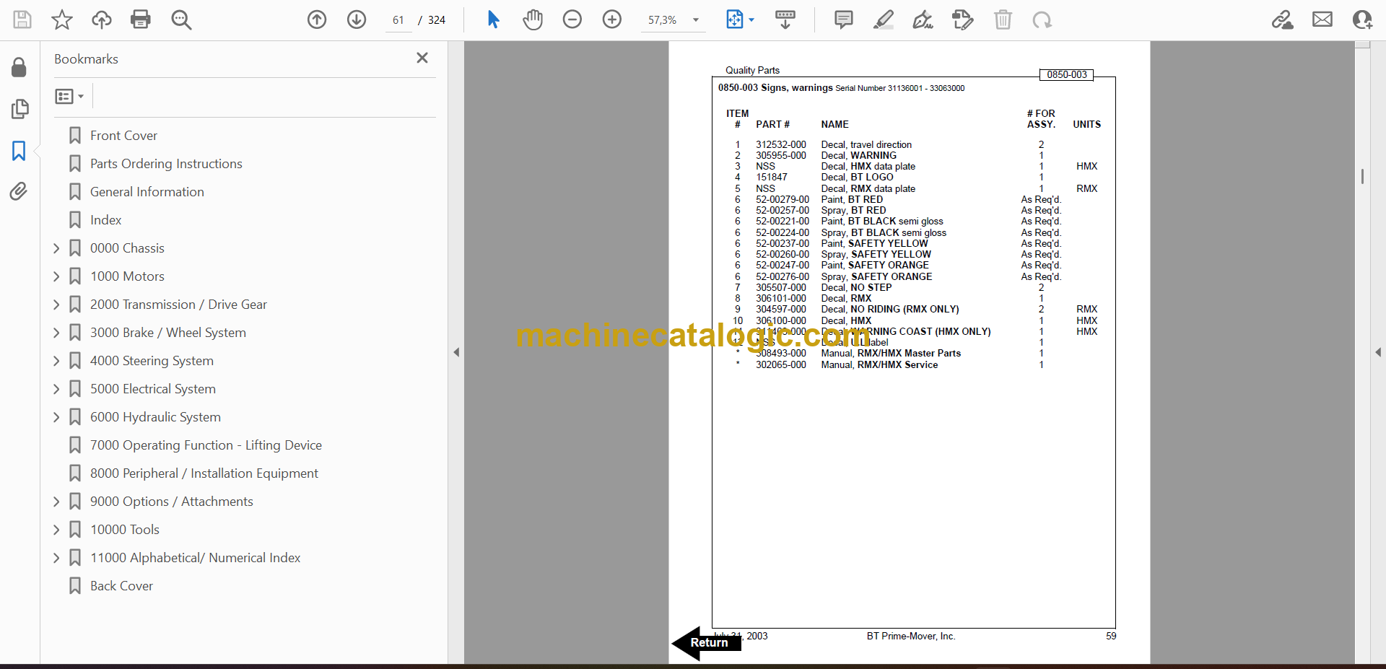Click the read mode keyboard-arrow icon

[785, 19]
